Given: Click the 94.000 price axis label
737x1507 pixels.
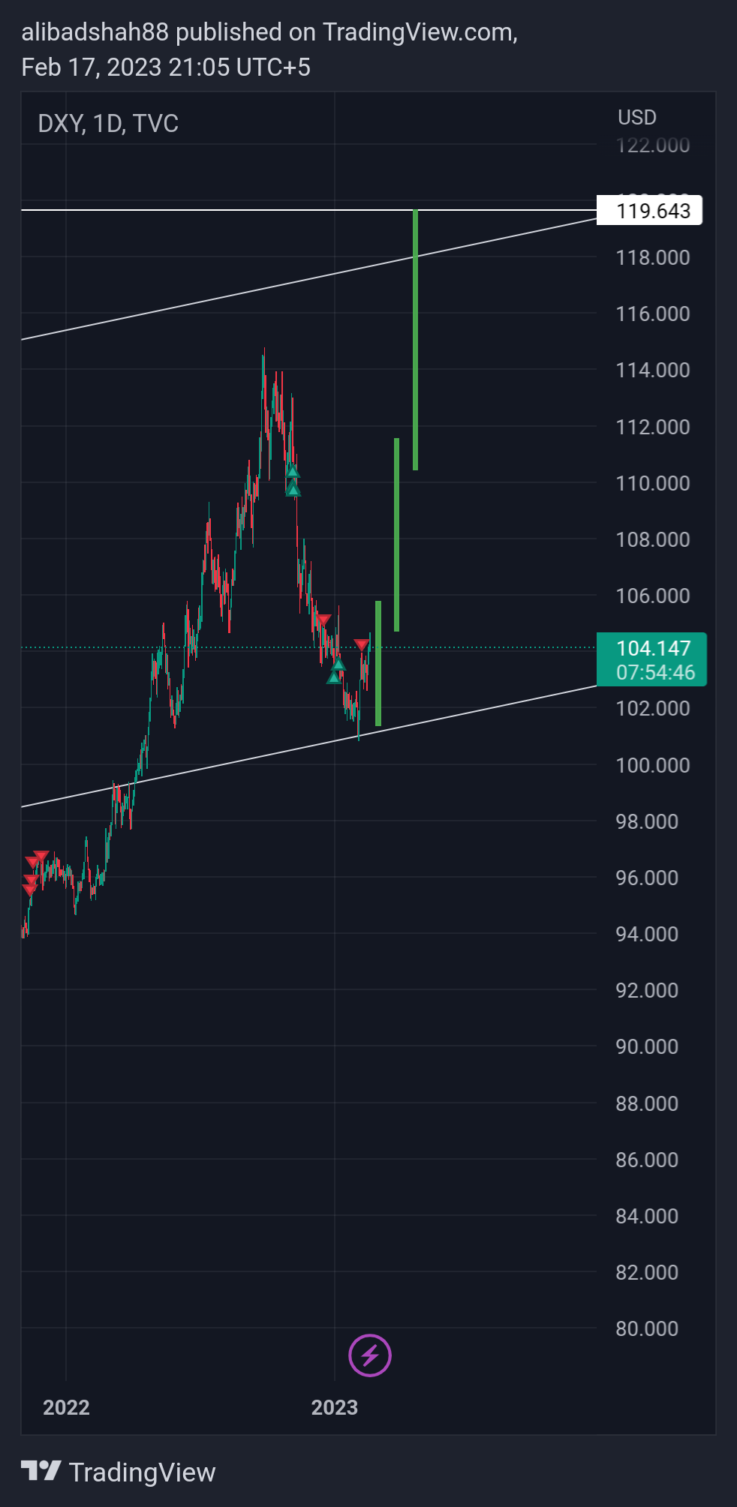Looking at the screenshot, I should (x=647, y=934).
